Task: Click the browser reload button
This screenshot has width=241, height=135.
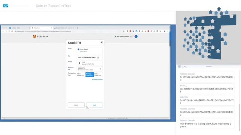Action: (x=9, y=31)
